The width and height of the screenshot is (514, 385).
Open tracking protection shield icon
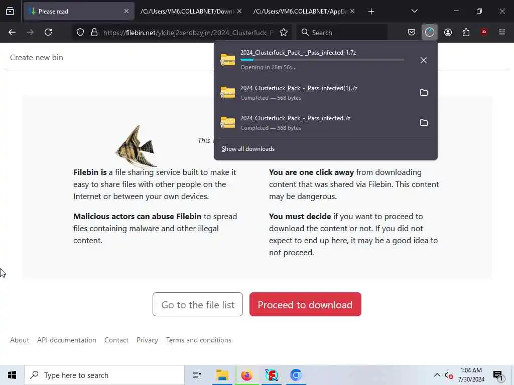point(80,33)
